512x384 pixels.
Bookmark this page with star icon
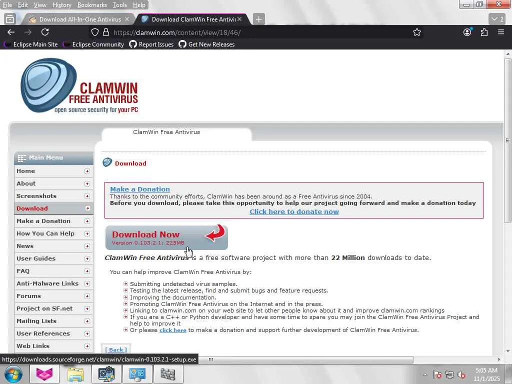point(416,32)
